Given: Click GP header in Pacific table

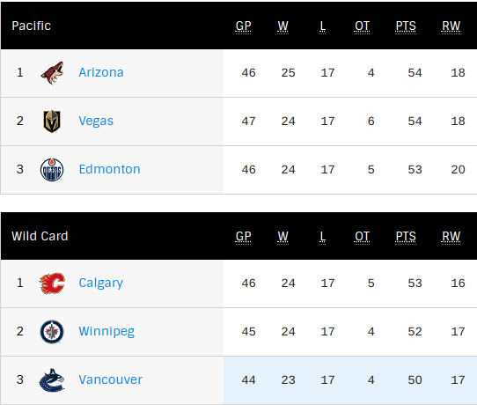Looking at the screenshot, I should click(244, 26).
